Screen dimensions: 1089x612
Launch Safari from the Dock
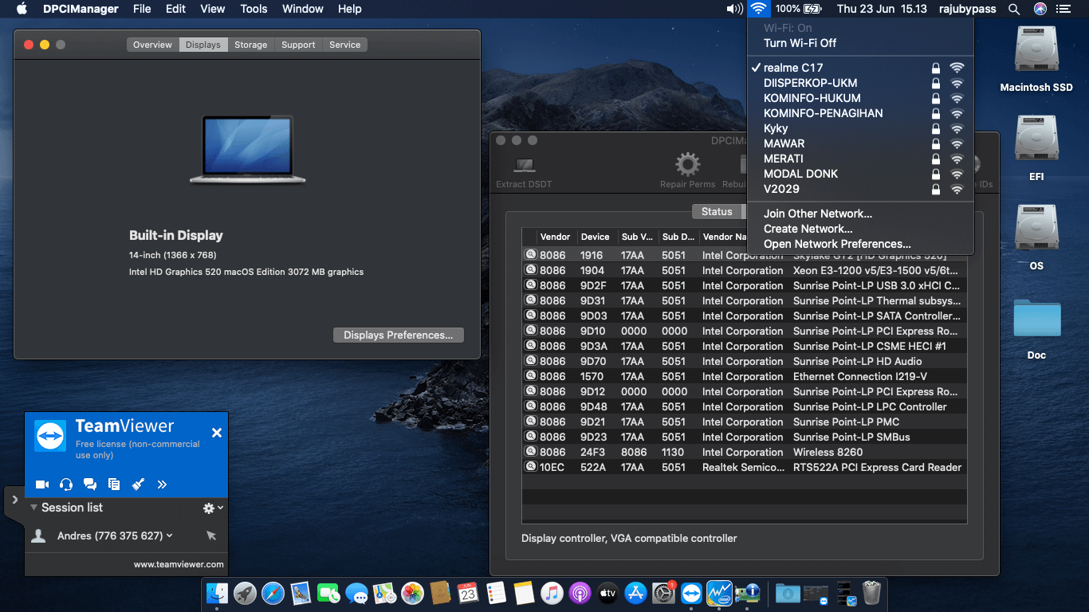point(273,593)
